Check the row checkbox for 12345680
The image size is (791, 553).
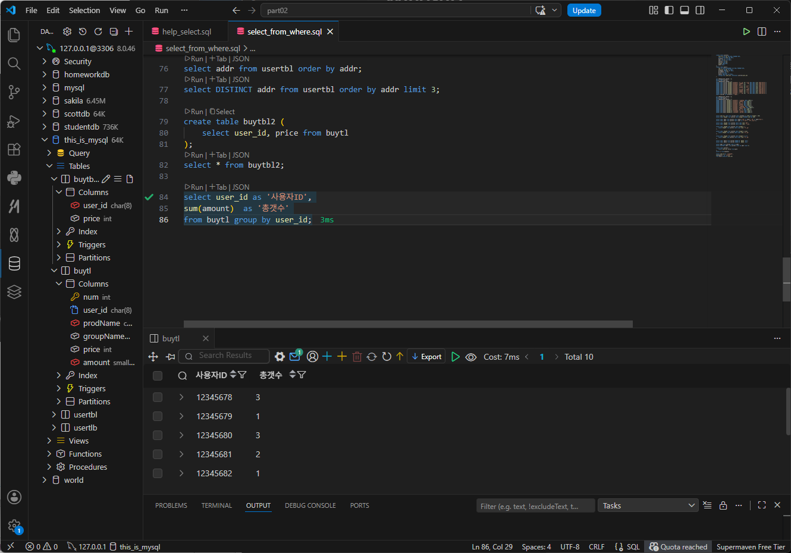pos(158,435)
